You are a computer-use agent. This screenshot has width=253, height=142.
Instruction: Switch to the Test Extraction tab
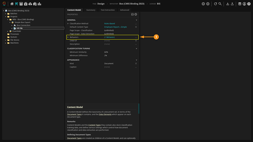[108, 10]
